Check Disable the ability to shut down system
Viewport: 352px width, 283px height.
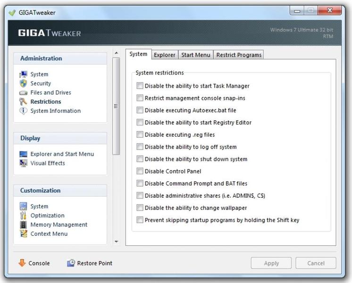140,158
